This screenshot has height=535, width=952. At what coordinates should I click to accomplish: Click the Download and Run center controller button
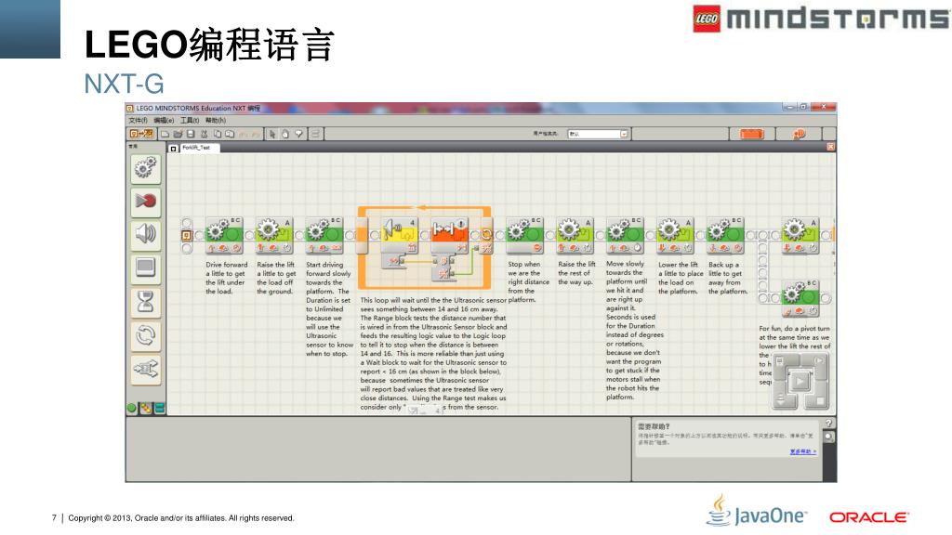point(800,382)
